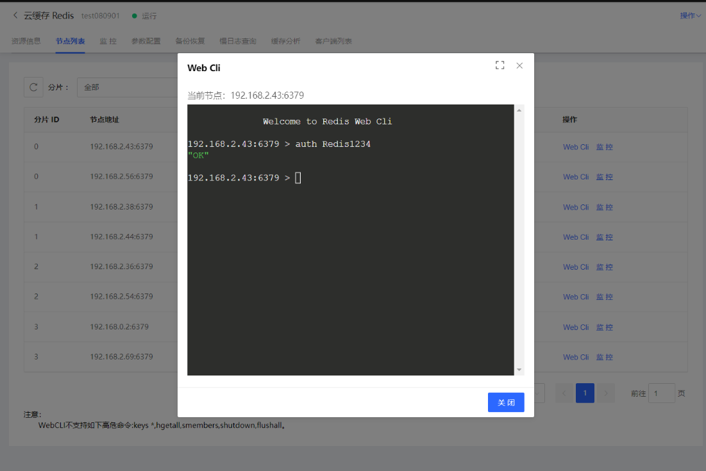Open Web Cli for node 192.168.2.36:6379
The image size is (706, 471).
click(575, 267)
